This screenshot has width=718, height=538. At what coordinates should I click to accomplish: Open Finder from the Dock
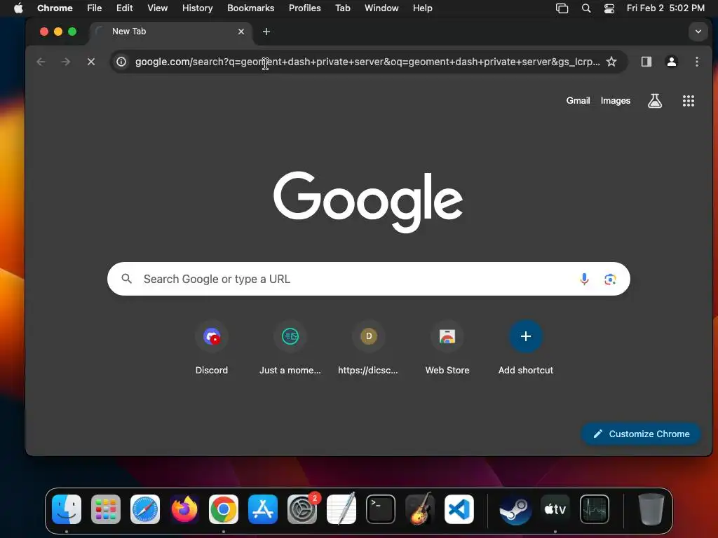tap(67, 509)
